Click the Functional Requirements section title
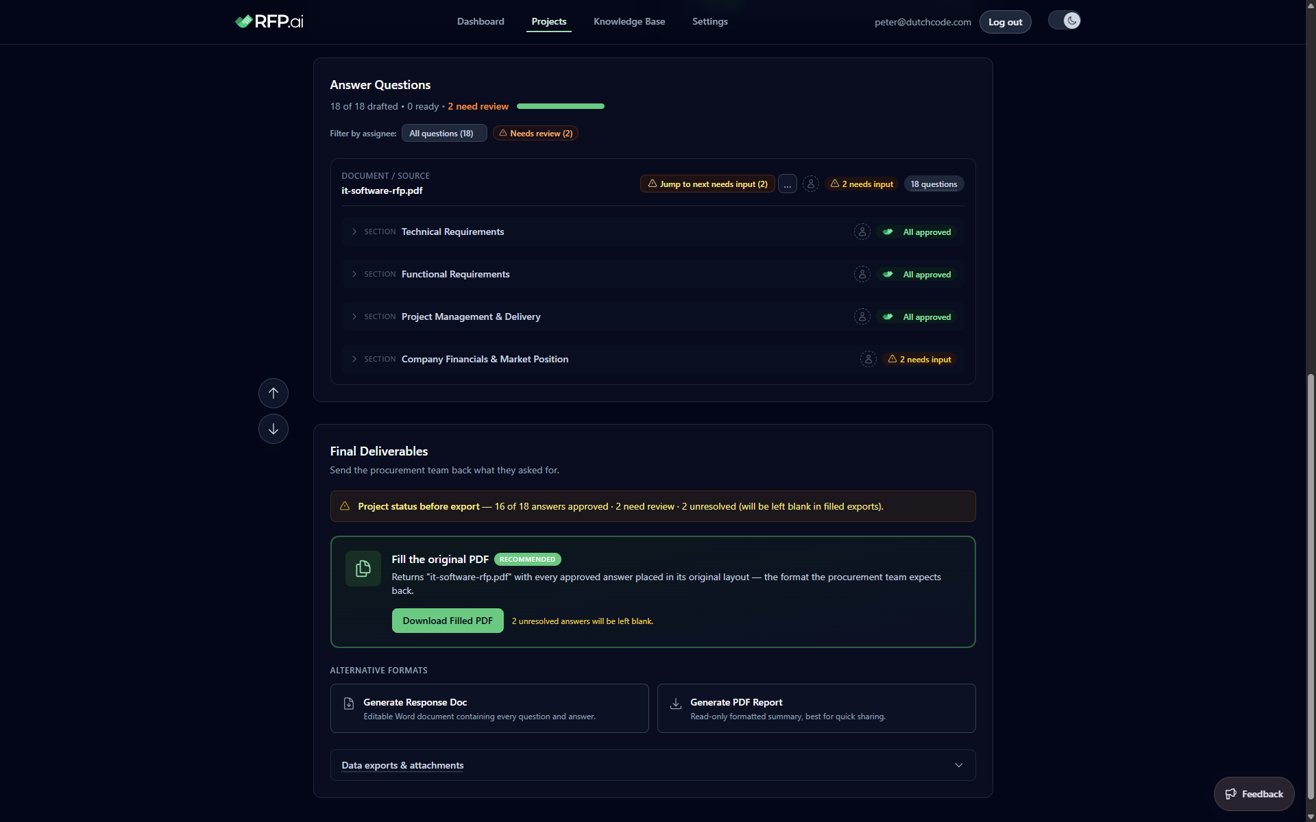The height and width of the screenshot is (822, 1316). (456, 274)
